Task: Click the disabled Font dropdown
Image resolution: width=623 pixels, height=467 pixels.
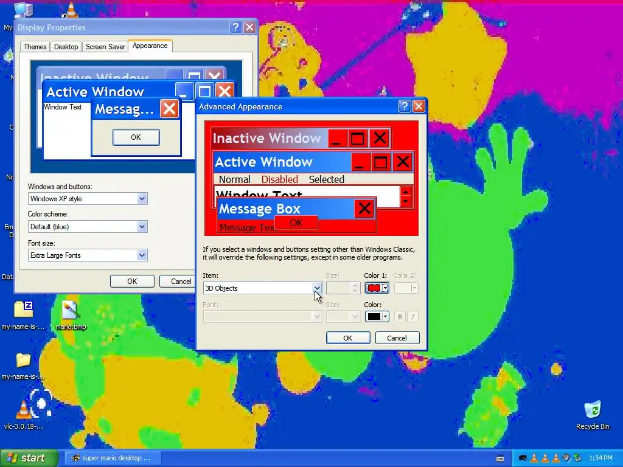Action: pyautogui.click(x=263, y=316)
